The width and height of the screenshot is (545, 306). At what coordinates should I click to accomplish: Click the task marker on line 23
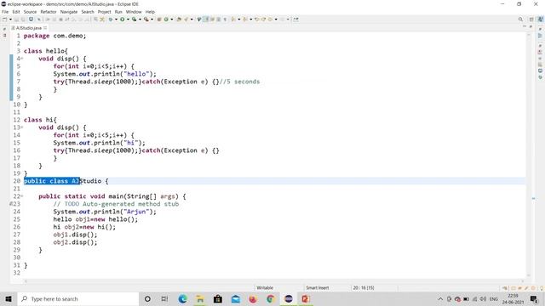pyautogui.click(x=11, y=204)
